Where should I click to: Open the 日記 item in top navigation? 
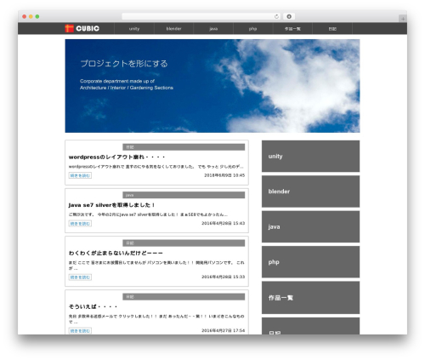click(x=332, y=29)
